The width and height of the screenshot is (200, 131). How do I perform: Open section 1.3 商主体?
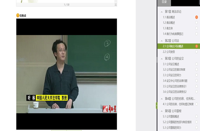[168, 28]
